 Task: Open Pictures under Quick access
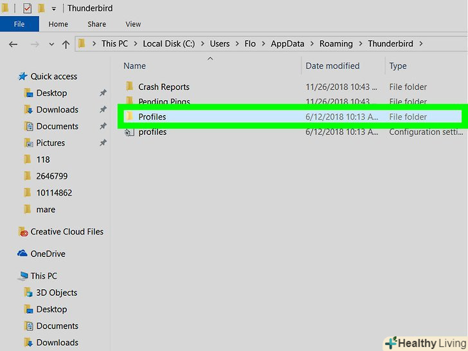pyautogui.click(x=50, y=143)
